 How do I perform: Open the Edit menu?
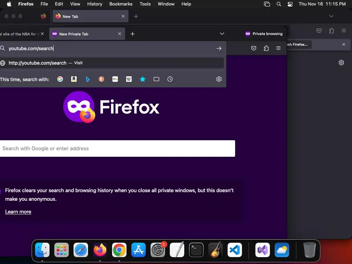click(x=59, y=4)
